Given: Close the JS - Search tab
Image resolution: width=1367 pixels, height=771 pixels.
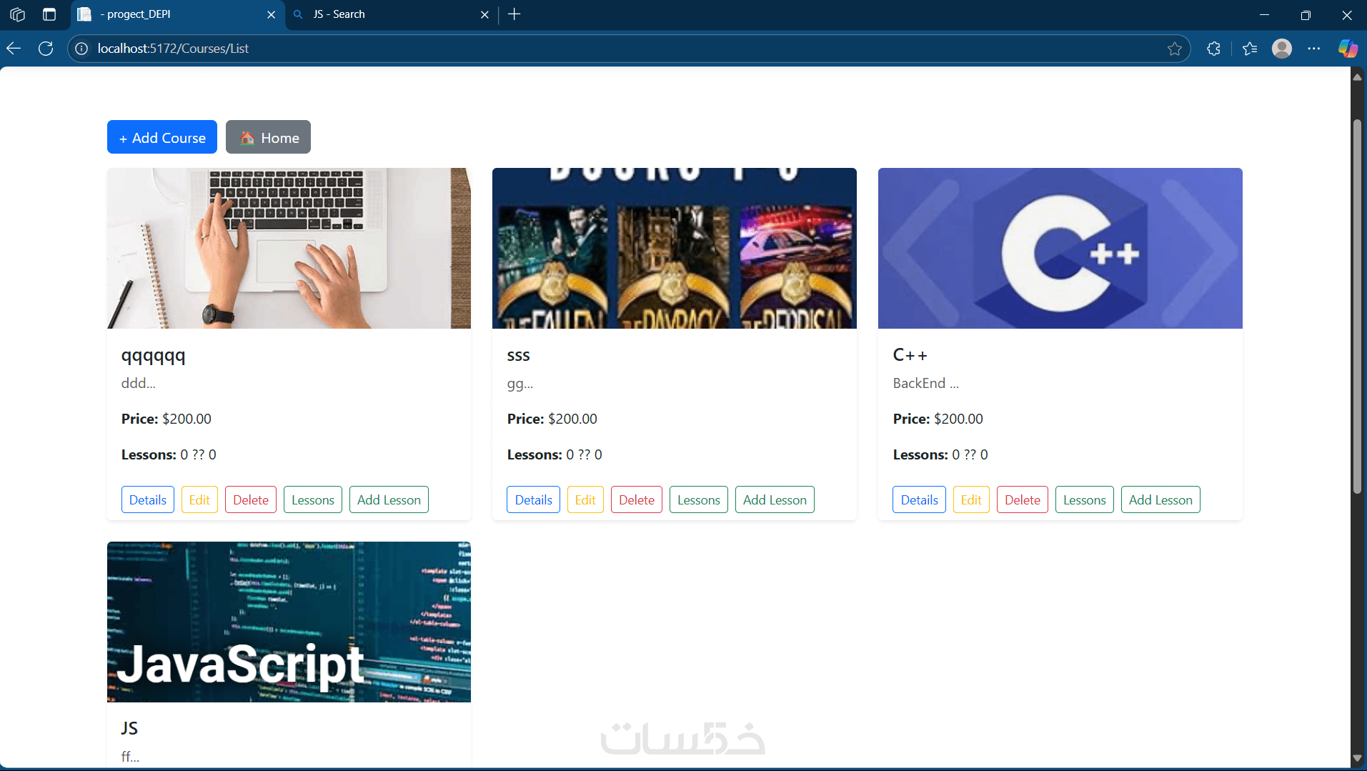Looking at the screenshot, I should pyautogui.click(x=484, y=14).
